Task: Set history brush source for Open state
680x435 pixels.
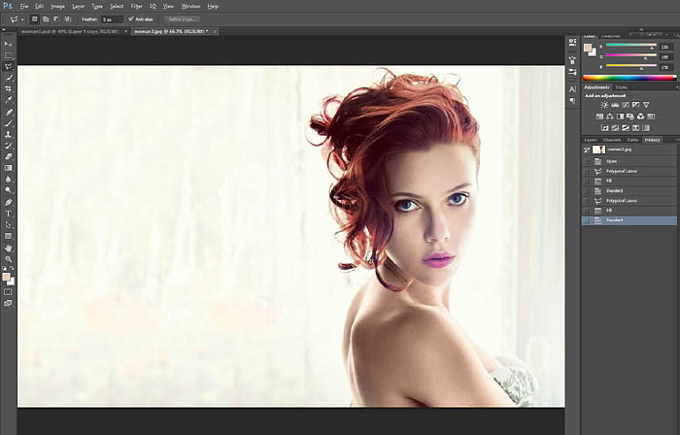Action: tap(586, 161)
